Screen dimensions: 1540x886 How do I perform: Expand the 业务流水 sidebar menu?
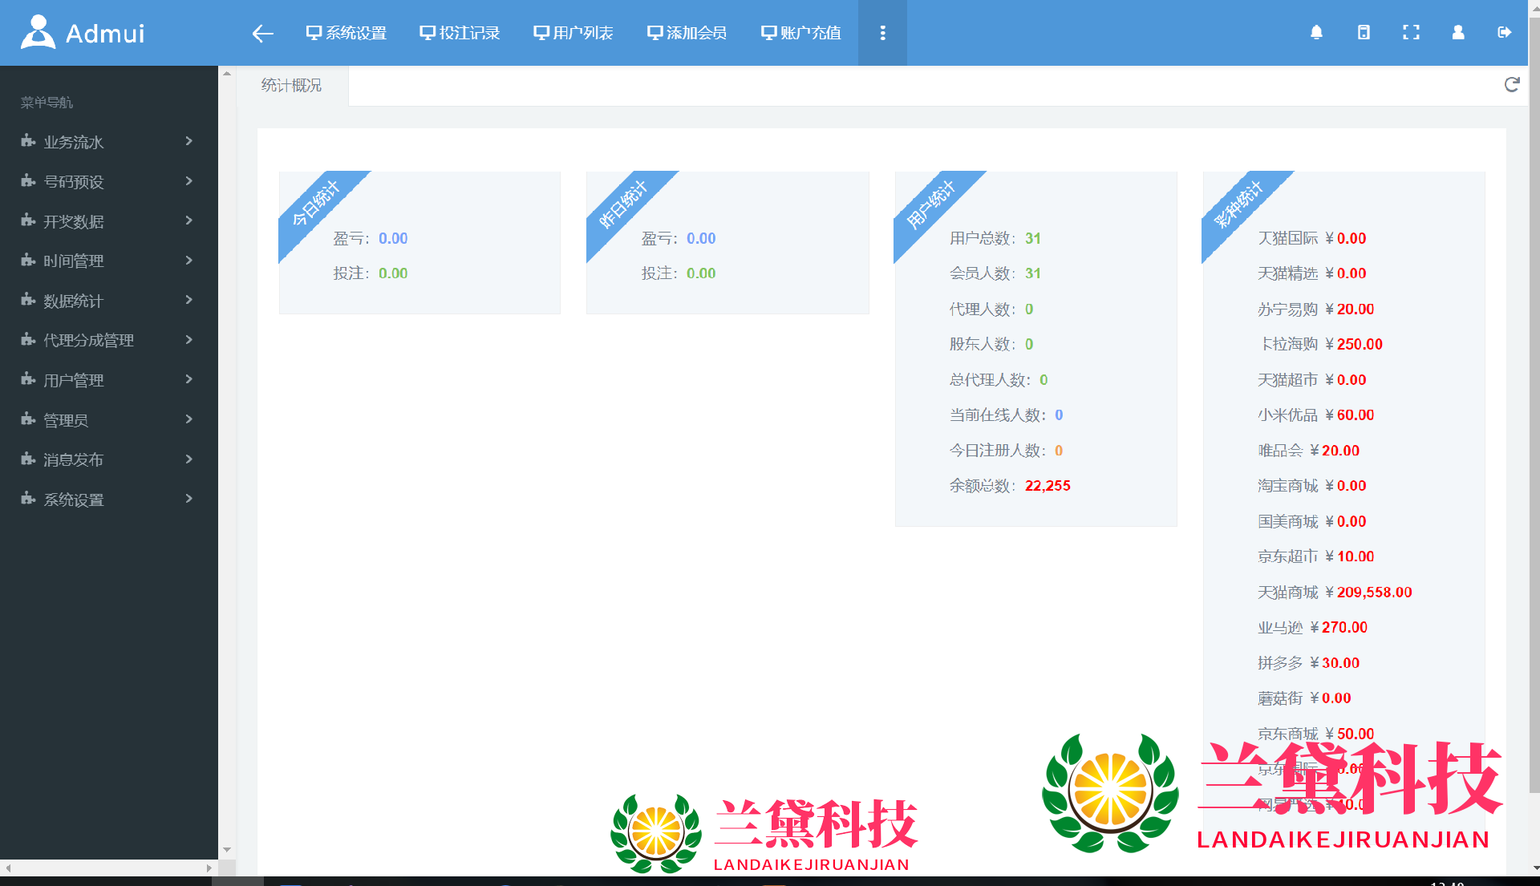(x=108, y=142)
